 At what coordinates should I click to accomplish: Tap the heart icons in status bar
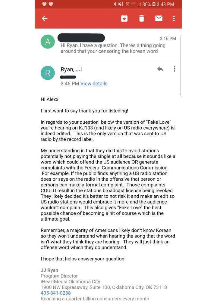pos(48,4)
